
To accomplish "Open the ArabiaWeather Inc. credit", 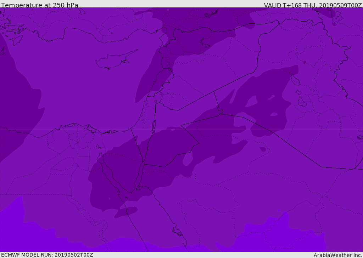I will [338, 255].
